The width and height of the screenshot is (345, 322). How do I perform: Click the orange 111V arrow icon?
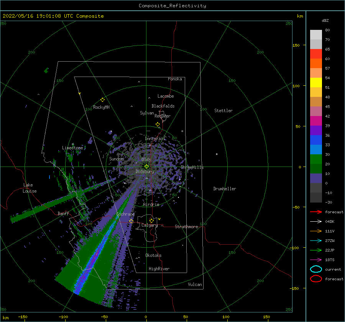click(316, 231)
